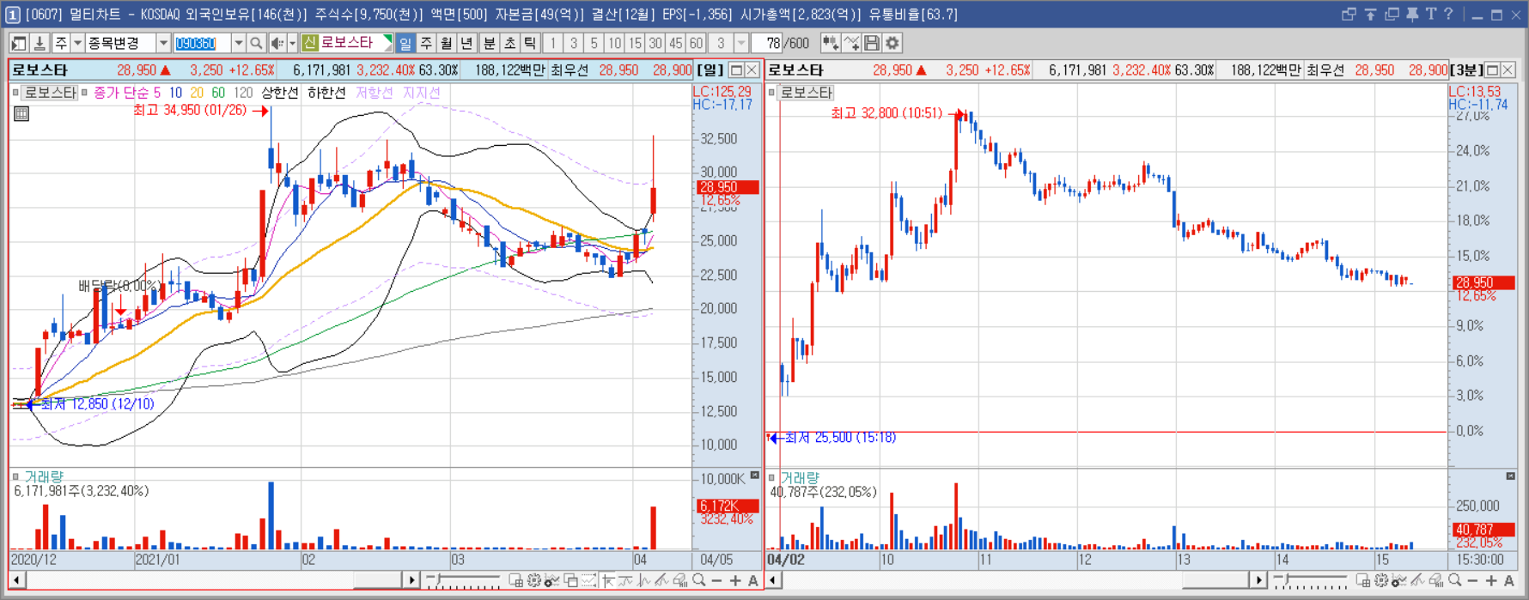The width and height of the screenshot is (1529, 600).
Task: Click the magnifier icon under 3-minute chart
Action: click(1454, 581)
